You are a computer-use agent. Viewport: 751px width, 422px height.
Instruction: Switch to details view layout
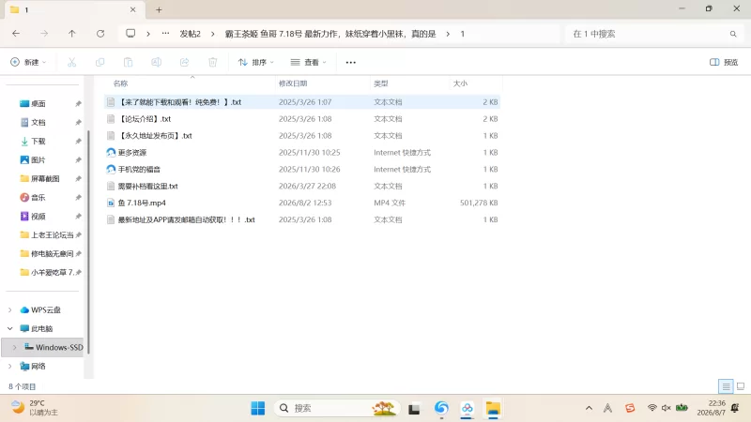[726, 386]
